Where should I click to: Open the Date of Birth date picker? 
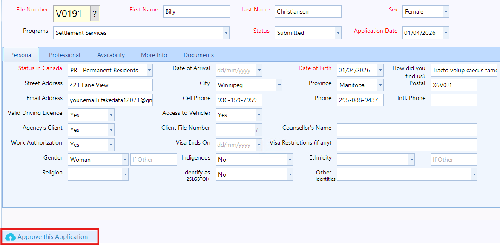380,70
